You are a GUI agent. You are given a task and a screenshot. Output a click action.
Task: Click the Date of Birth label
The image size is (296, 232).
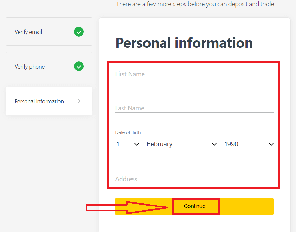(128, 132)
